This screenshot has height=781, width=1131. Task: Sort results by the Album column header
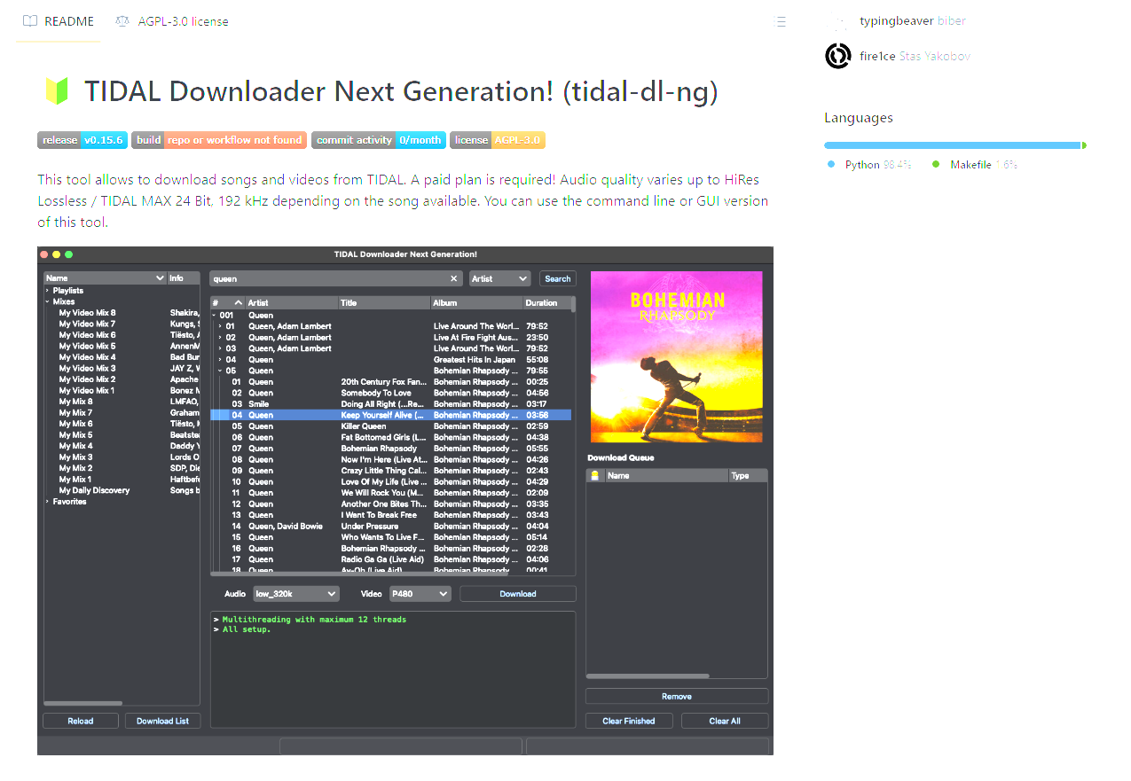476,303
